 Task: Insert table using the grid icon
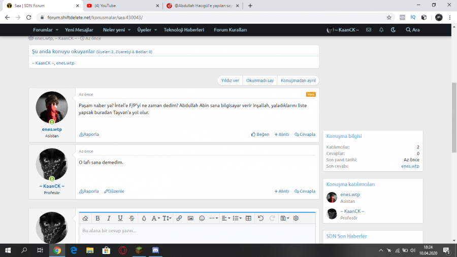248,218
